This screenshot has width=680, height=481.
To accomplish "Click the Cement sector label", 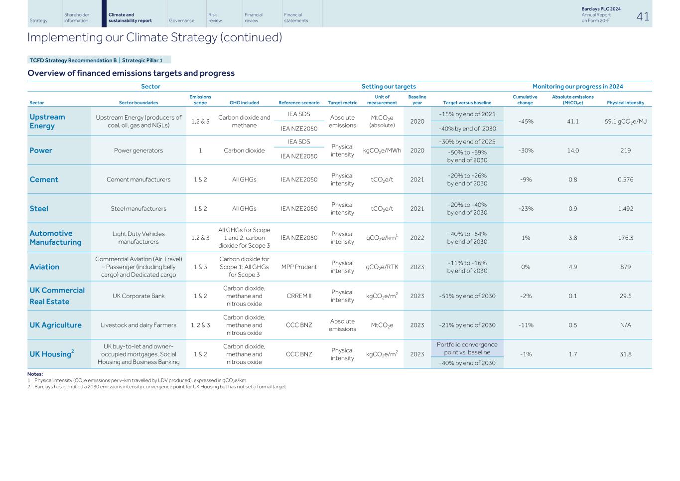I will 44,179.
